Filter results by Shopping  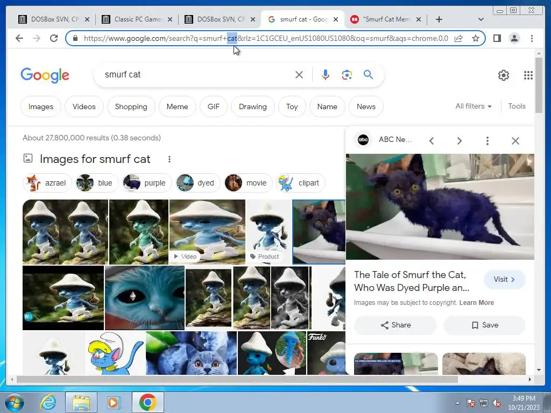(x=131, y=106)
